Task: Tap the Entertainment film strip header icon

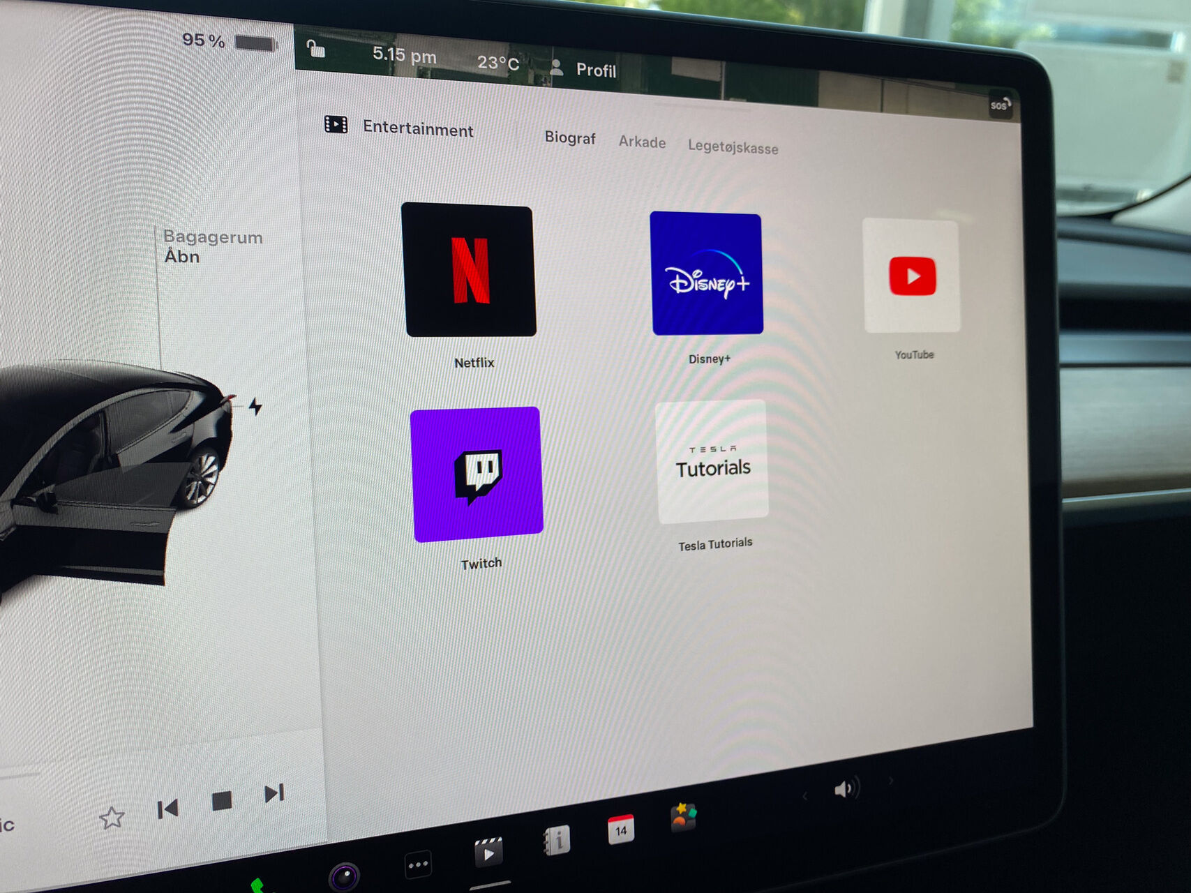Action: 336,124
